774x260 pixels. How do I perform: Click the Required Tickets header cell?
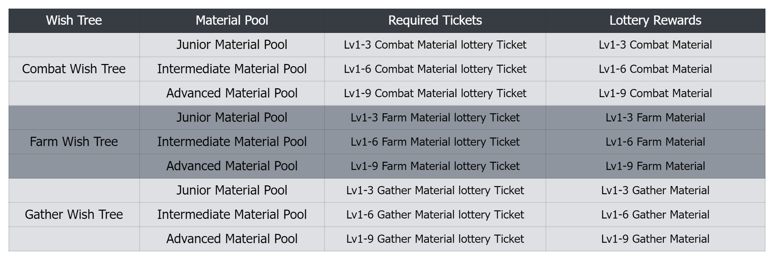(435, 21)
